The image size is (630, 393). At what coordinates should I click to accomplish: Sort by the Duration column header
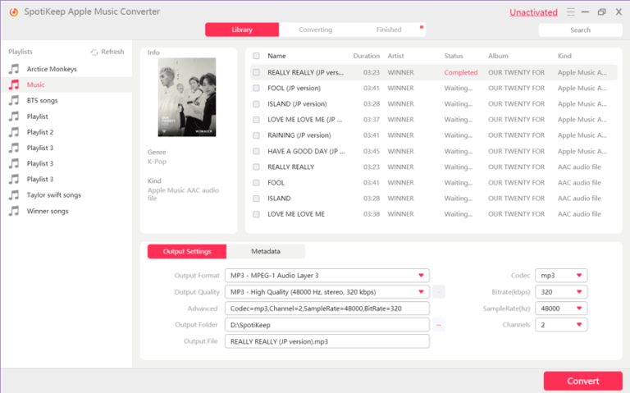tap(366, 56)
